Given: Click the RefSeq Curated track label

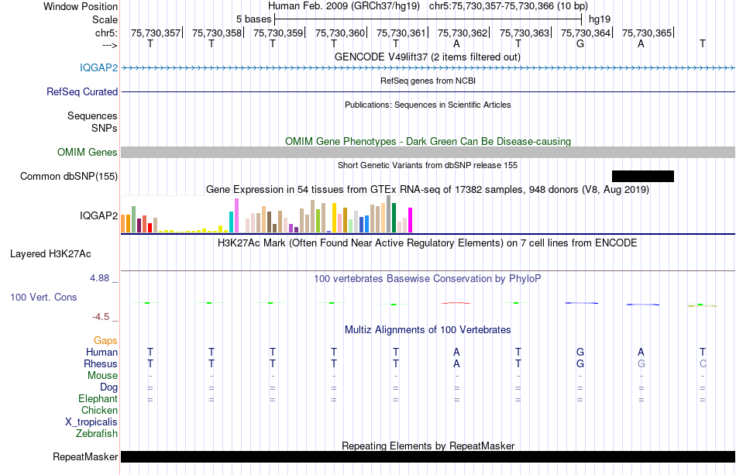Looking at the screenshot, I should point(82,91).
